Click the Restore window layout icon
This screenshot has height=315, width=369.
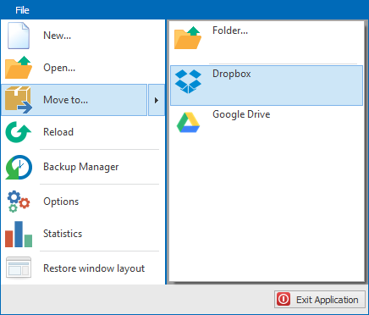tap(19, 268)
